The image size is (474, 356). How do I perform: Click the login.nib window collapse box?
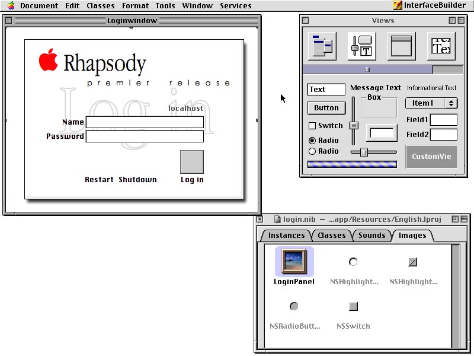click(464, 219)
